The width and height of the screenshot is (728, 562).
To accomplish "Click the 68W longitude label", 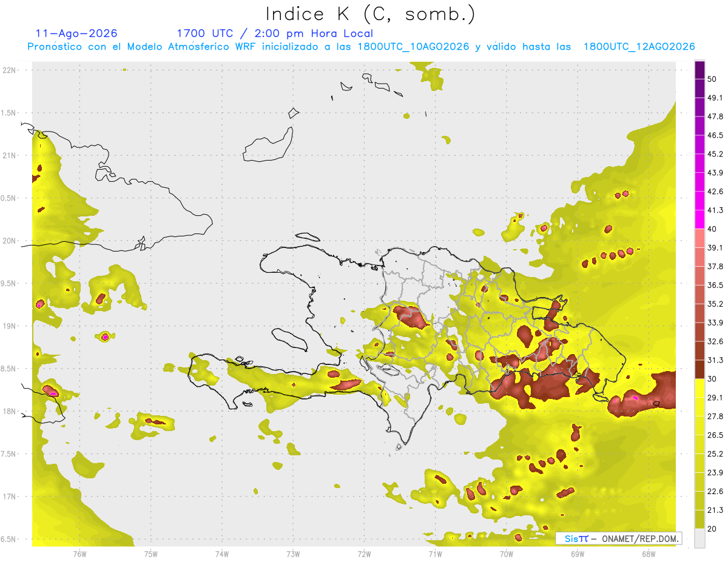I will point(648,554).
